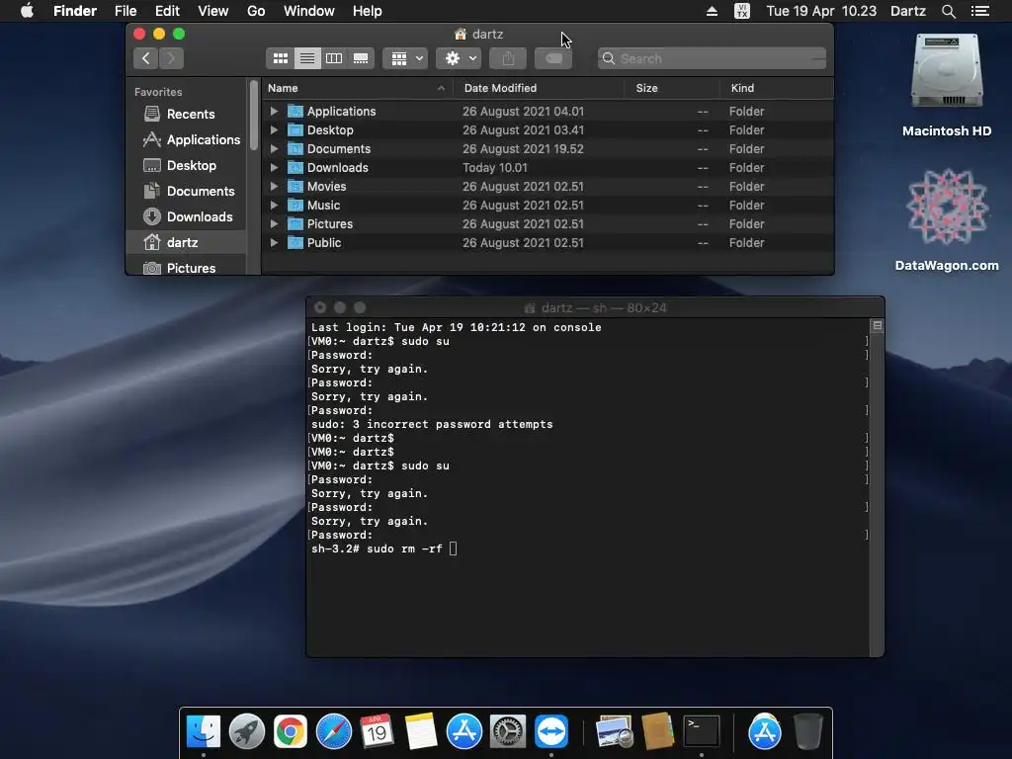Image resolution: width=1012 pixels, height=759 pixels.
Task: Select the Music folder name
Action: (x=323, y=205)
